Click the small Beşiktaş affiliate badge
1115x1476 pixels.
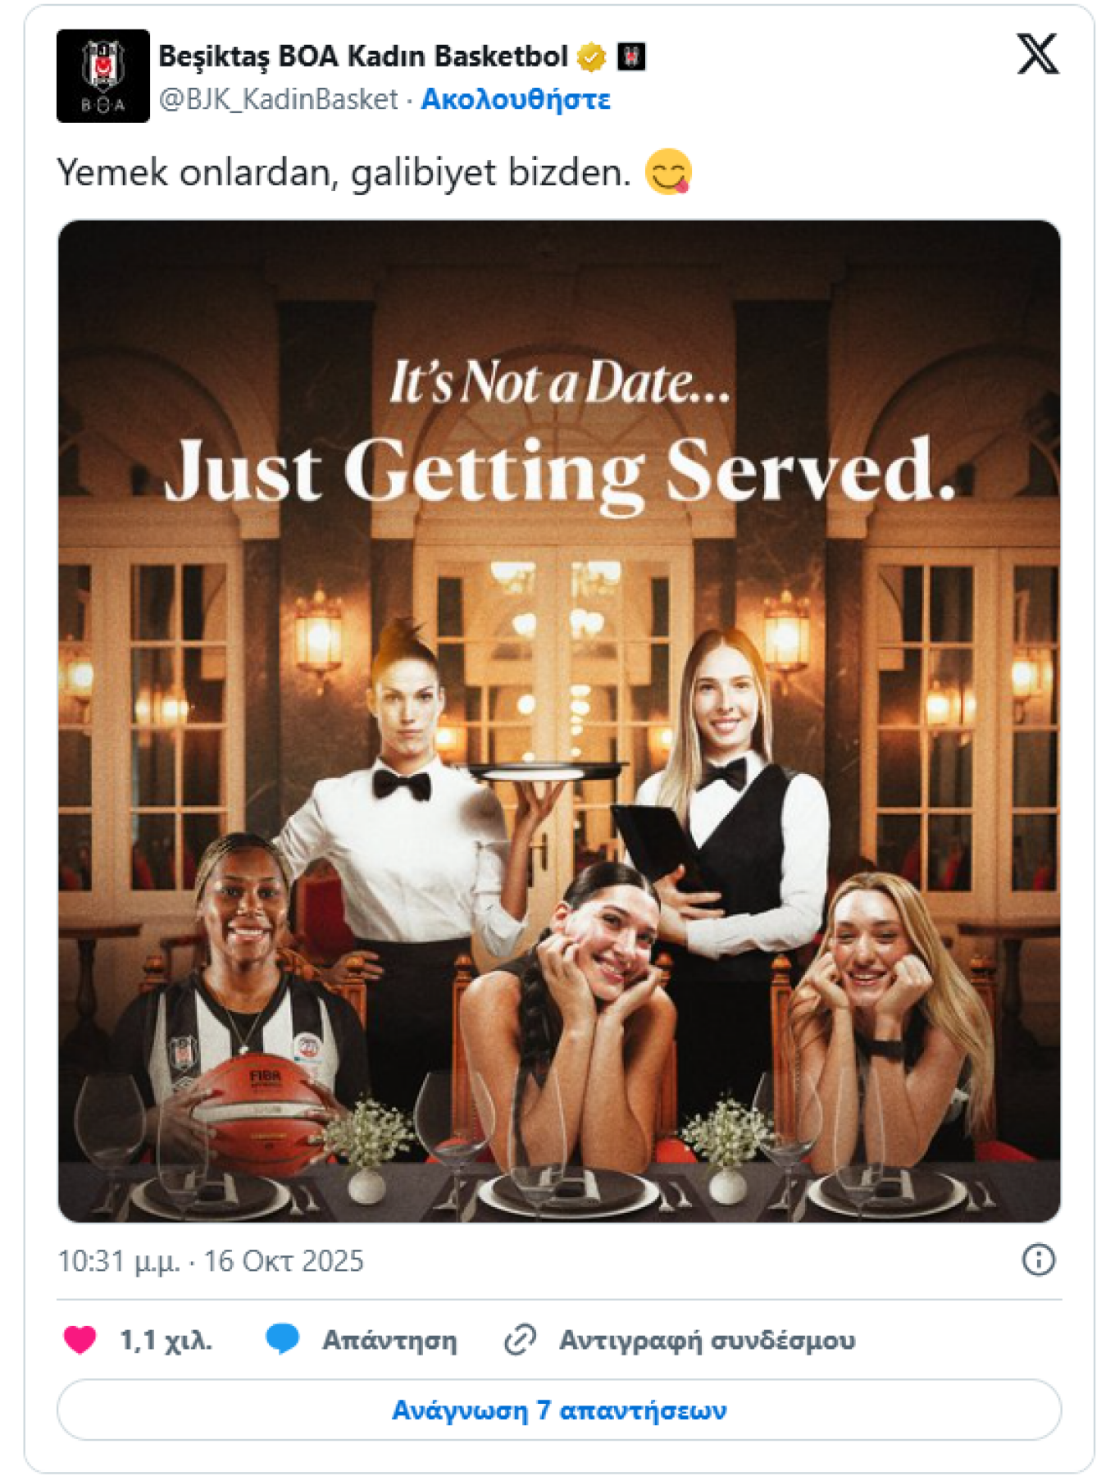[630, 57]
